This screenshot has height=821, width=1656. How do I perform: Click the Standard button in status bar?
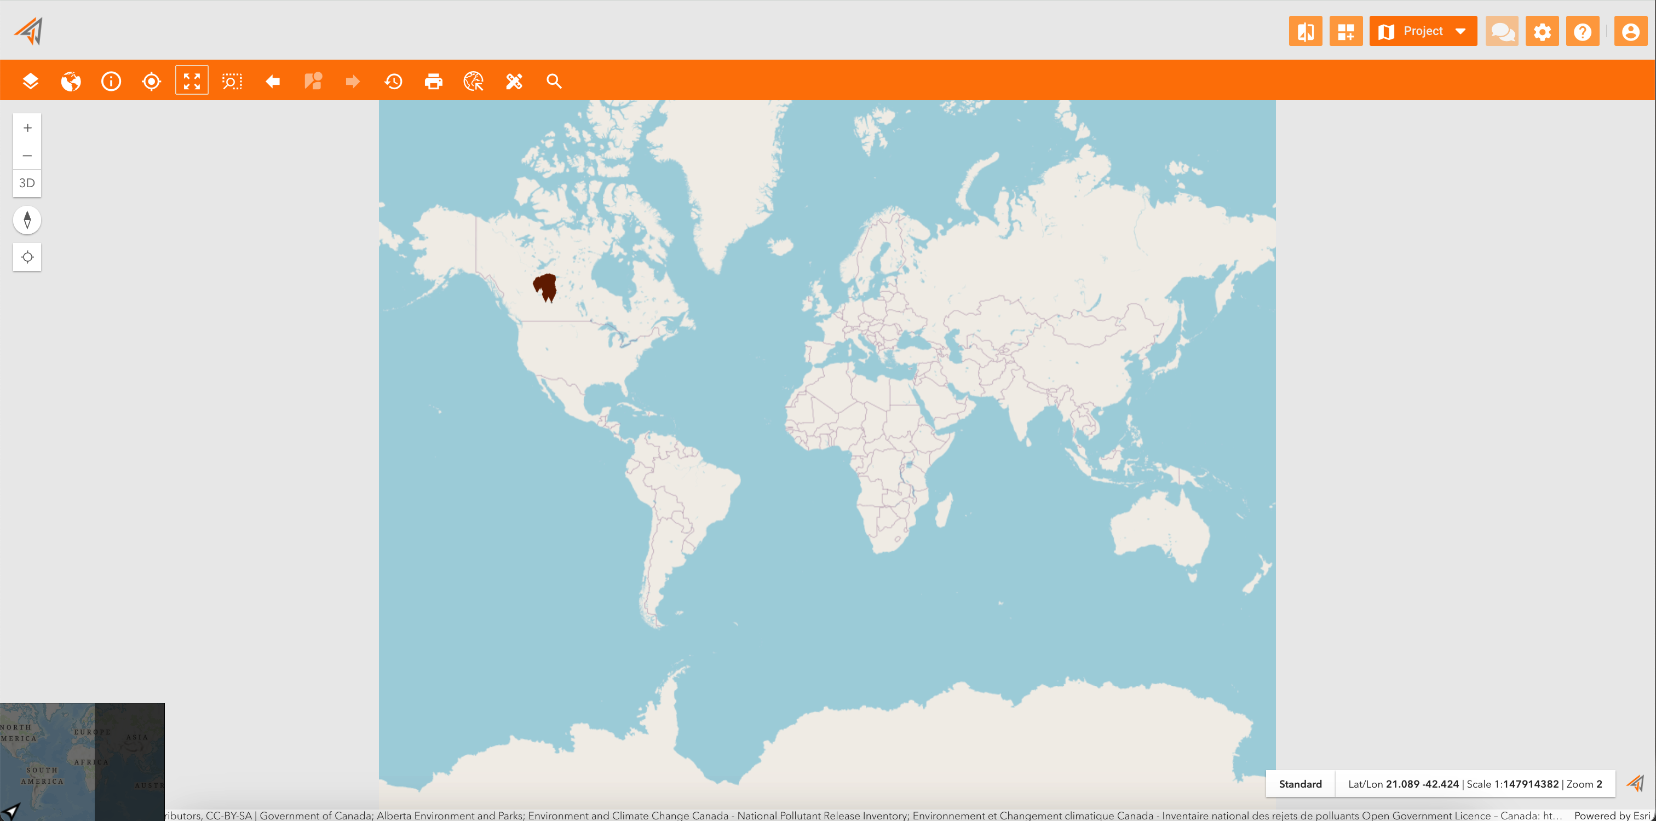pyautogui.click(x=1301, y=784)
